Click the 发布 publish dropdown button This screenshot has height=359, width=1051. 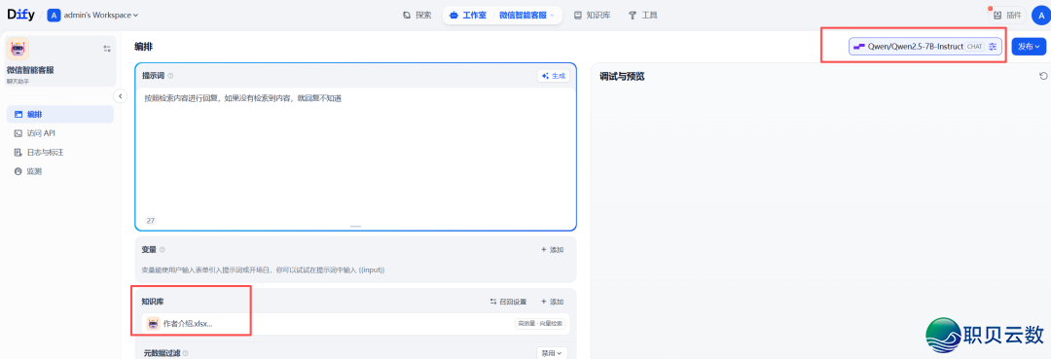coord(1029,47)
